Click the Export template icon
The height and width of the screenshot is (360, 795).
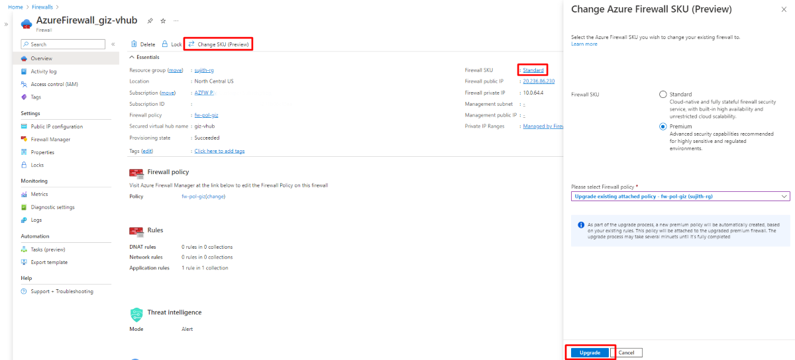(x=25, y=262)
